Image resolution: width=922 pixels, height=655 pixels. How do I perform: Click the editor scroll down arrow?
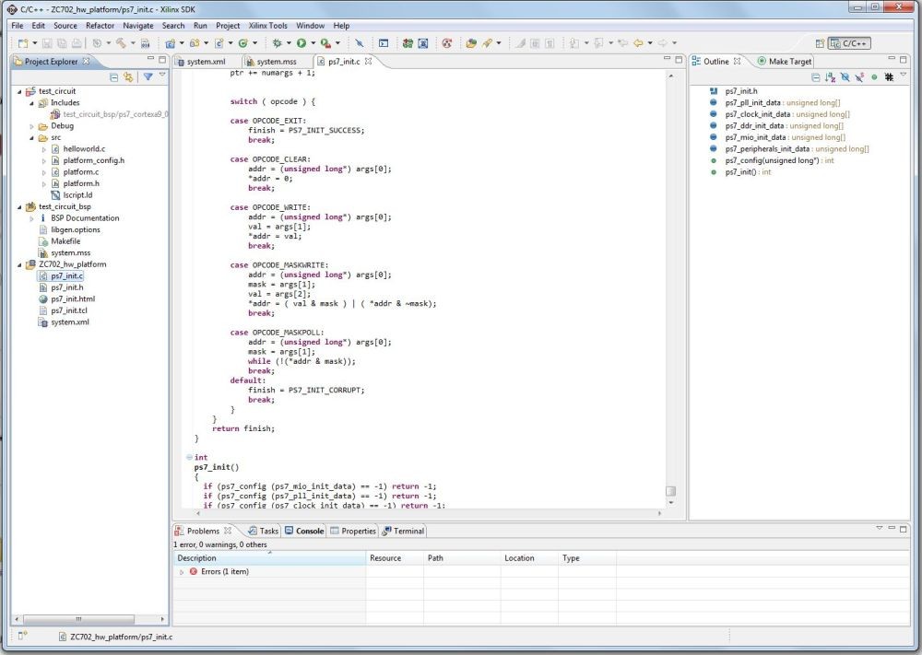(671, 503)
